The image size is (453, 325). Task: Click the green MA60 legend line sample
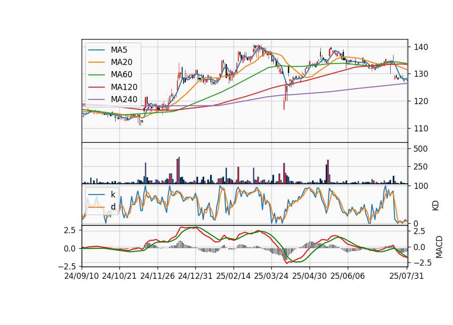(96, 75)
